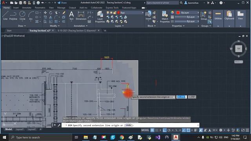This screenshot has width=251, height=141.
Task: Select the Arc tool
Action: (x=31, y=16)
